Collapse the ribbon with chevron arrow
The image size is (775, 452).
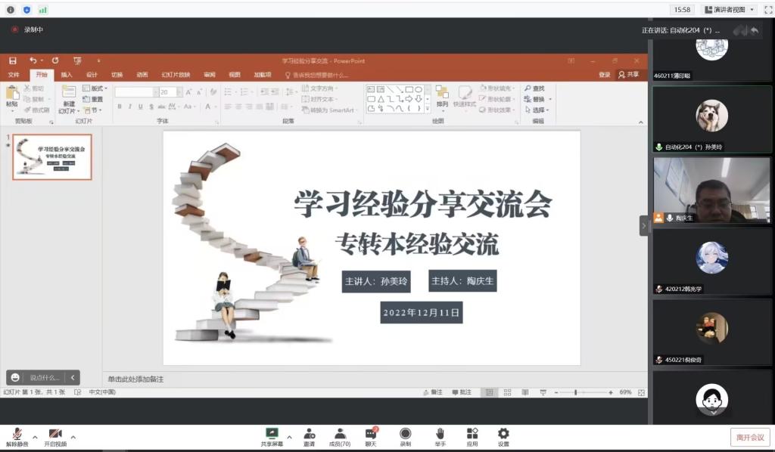tap(641, 122)
